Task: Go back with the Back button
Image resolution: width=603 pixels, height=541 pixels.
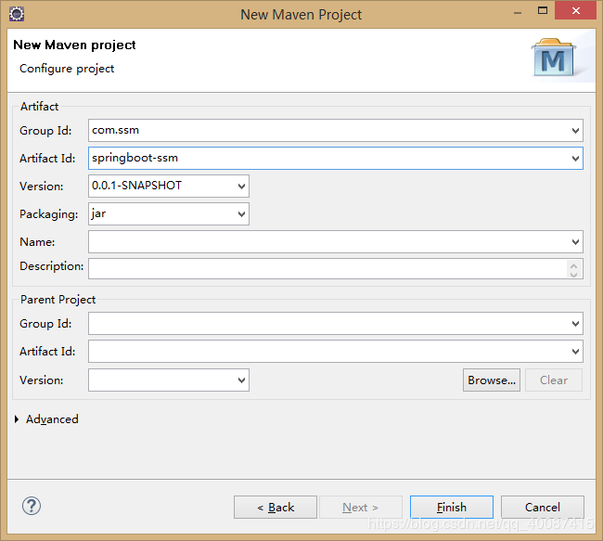Action: tap(276, 508)
